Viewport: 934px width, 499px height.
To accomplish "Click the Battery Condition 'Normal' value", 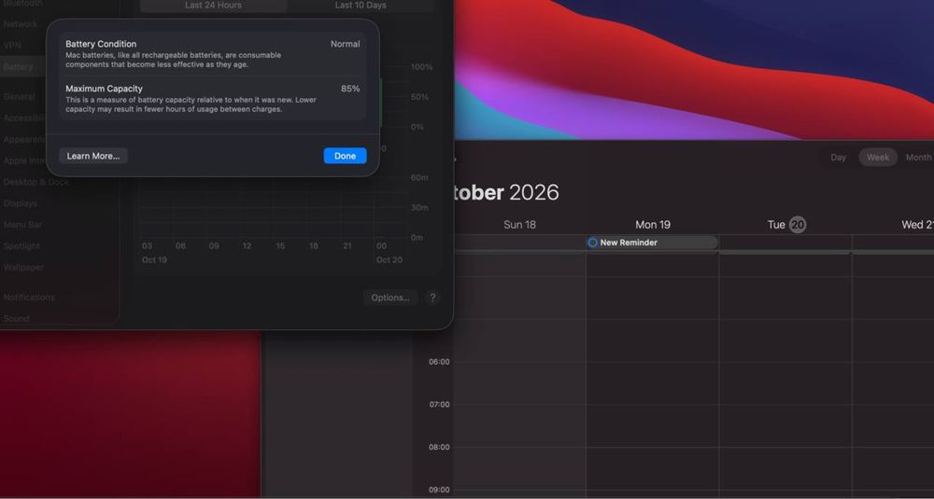I will (x=345, y=44).
